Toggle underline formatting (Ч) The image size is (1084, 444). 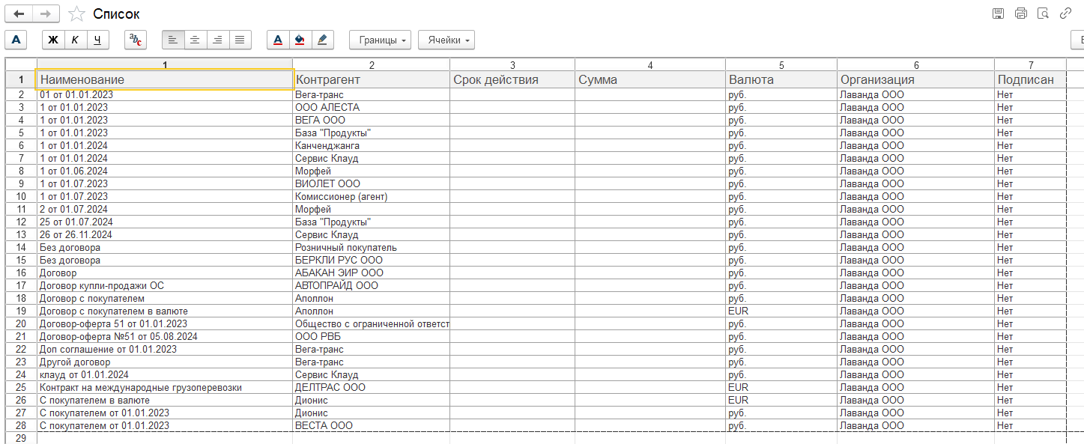point(98,40)
